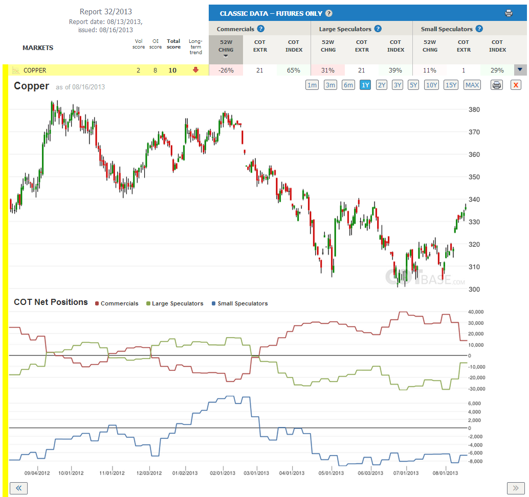The width and height of the screenshot is (529, 497).
Task: Close the Copper chart panel with the red X
Action: (516, 85)
